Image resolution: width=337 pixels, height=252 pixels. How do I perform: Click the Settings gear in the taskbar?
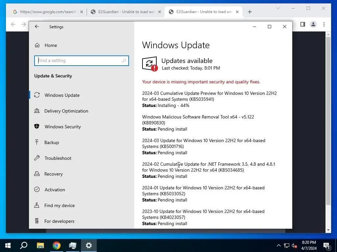(x=89, y=245)
